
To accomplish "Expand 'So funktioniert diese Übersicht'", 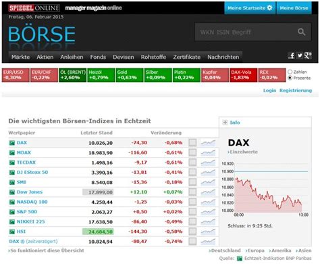I will 46,250.
